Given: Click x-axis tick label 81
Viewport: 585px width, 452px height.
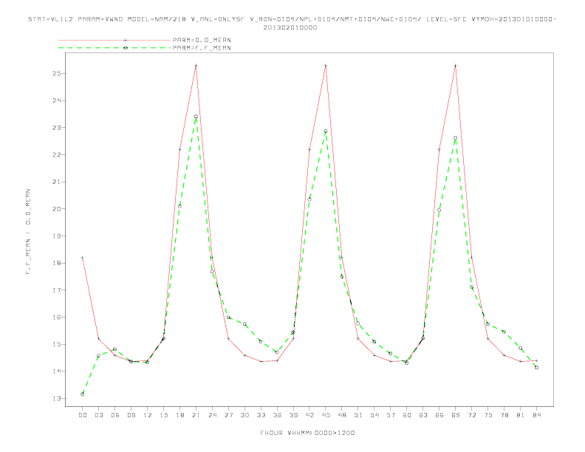Looking at the screenshot, I should tap(521, 415).
